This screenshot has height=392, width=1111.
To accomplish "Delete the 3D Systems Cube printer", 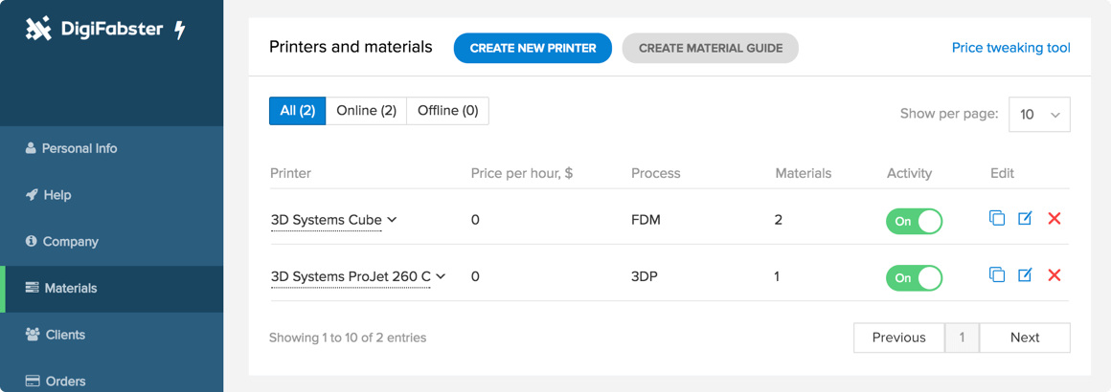I will tap(1054, 219).
